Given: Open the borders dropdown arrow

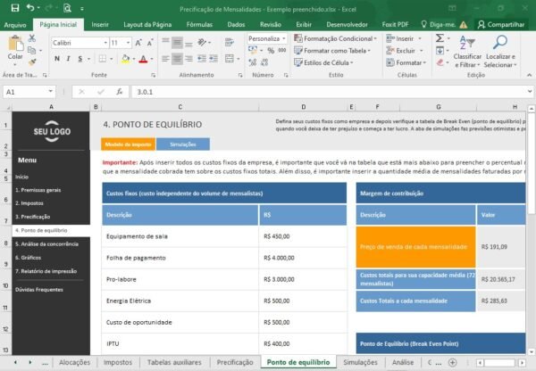Looking at the screenshot, I should [x=112, y=59].
